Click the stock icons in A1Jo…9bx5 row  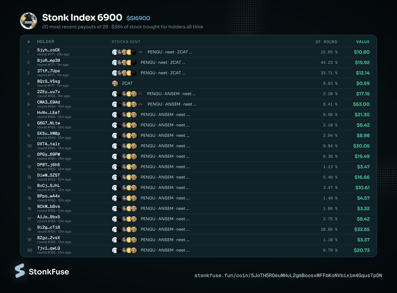pos(124,219)
